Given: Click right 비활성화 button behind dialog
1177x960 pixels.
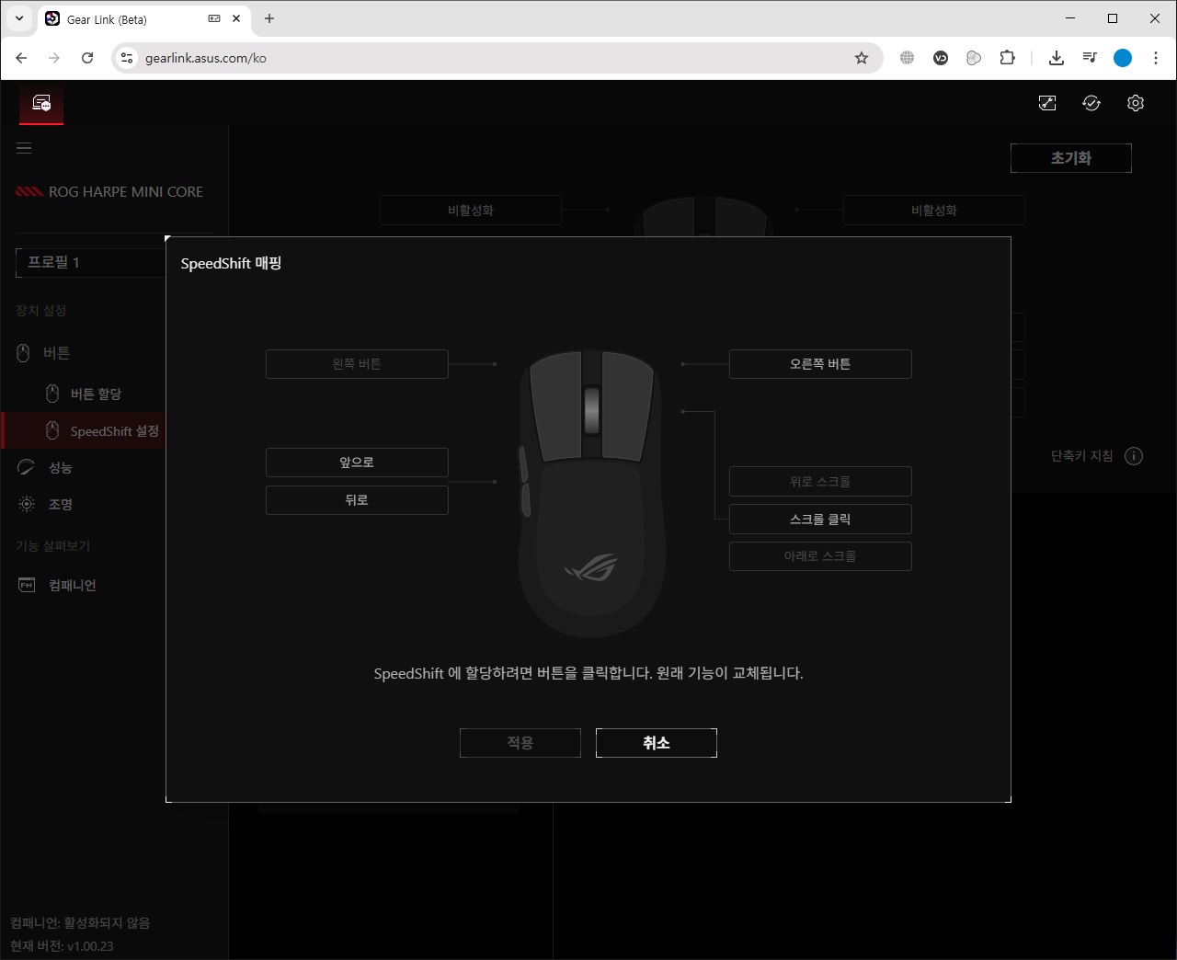Looking at the screenshot, I should [x=934, y=210].
